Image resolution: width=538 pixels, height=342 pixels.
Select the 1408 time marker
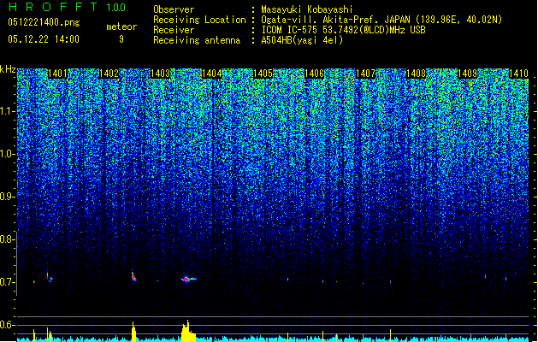click(x=417, y=74)
